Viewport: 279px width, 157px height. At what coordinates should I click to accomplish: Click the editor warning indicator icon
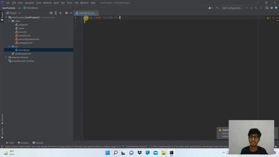[x=269, y=18]
